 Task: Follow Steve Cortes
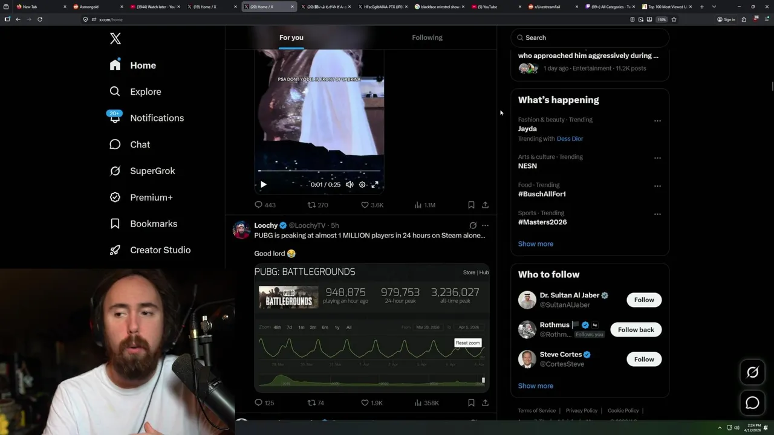[x=644, y=359]
